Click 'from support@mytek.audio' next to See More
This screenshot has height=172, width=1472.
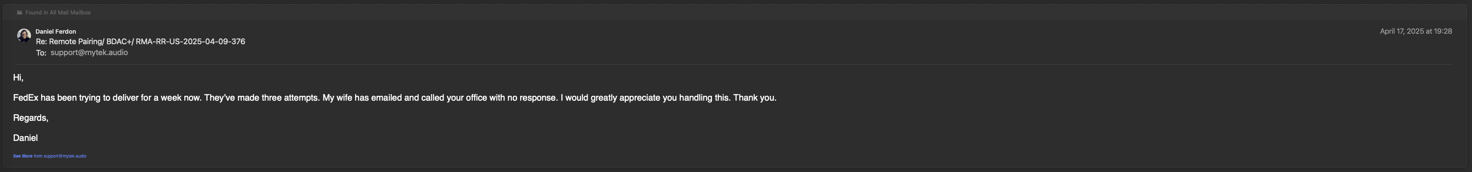click(x=60, y=156)
